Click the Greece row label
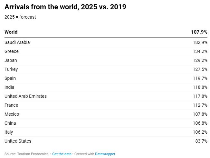The image size is (210, 158). (x=12, y=51)
